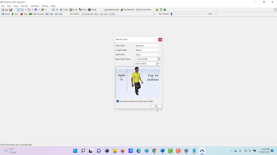The height and width of the screenshot is (155, 277).
Task: Stop the simulation
Action: (x=24, y=14)
